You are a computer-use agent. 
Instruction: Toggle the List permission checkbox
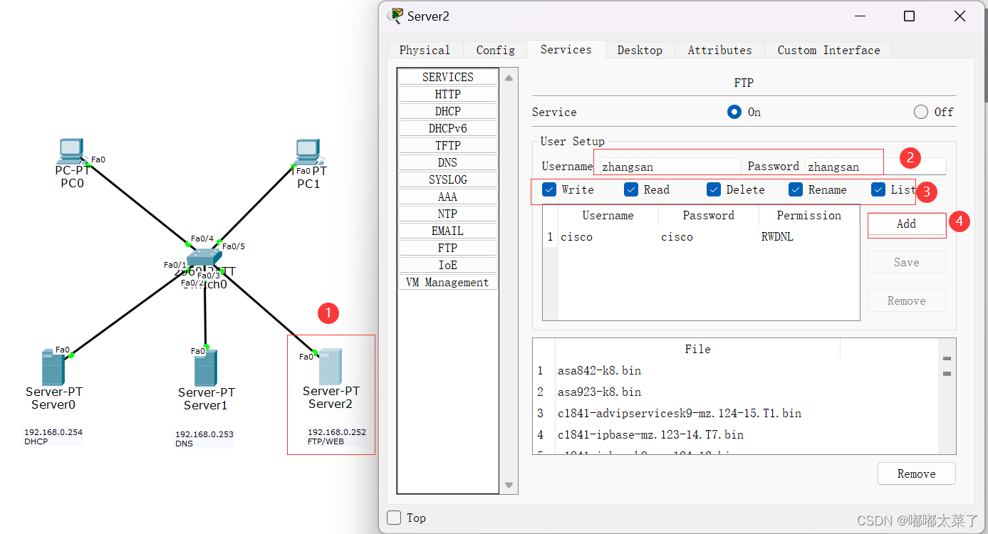click(878, 189)
